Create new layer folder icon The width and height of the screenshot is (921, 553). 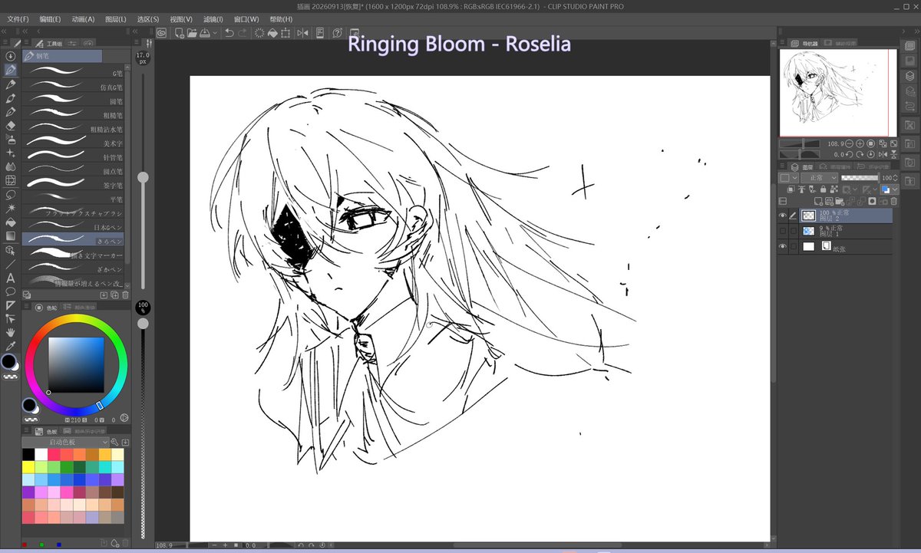(840, 201)
